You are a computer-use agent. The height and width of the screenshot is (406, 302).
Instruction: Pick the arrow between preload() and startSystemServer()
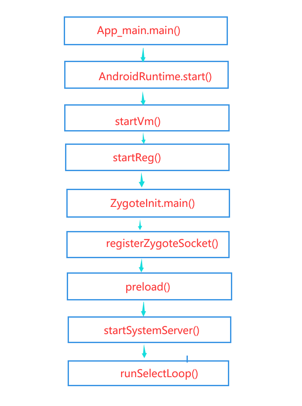coord(143,309)
